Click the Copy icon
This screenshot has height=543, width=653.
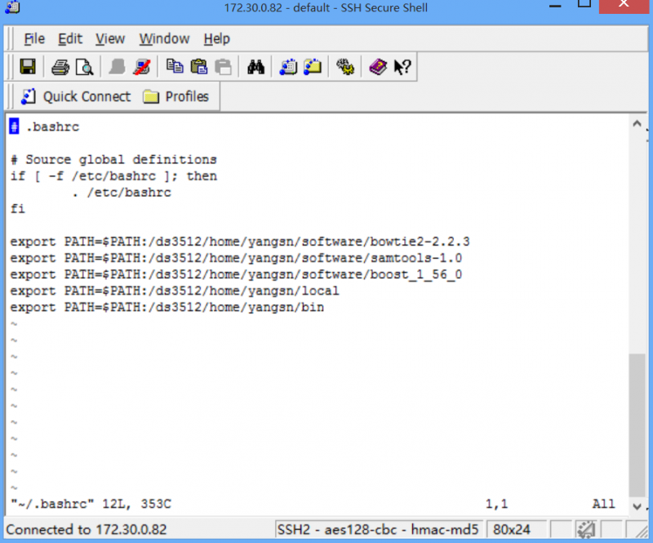click(175, 66)
